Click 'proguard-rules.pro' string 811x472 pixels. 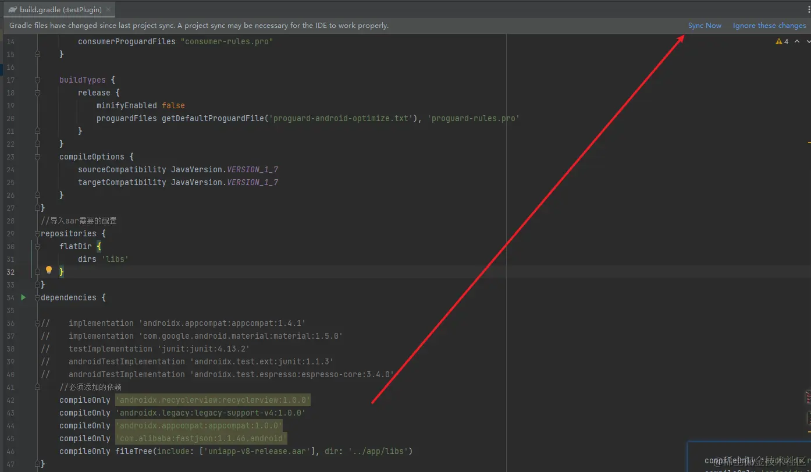[x=474, y=118]
